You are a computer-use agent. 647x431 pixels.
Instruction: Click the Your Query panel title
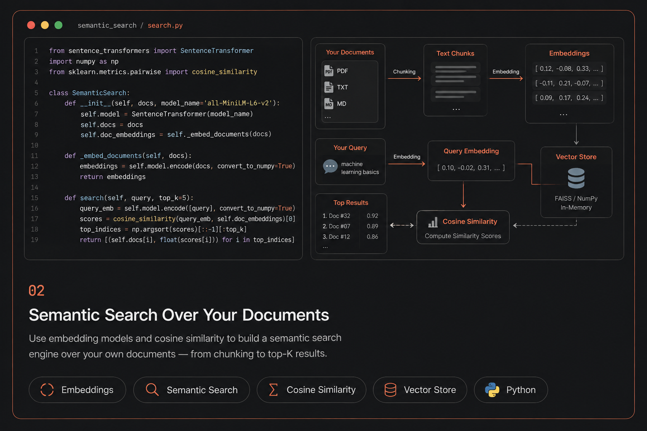(350, 148)
